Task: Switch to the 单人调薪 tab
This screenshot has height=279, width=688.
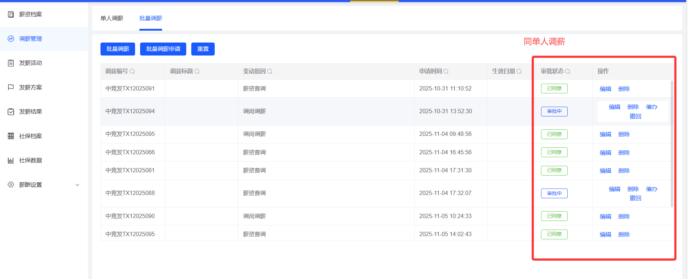Action: tap(112, 18)
